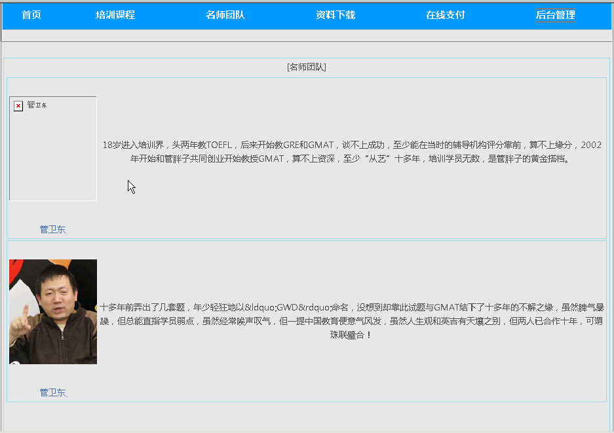614x433 pixels.
Task: Click the bio text starting with 十多年前弄出了几套题
Action: click(x=352, y=321)
